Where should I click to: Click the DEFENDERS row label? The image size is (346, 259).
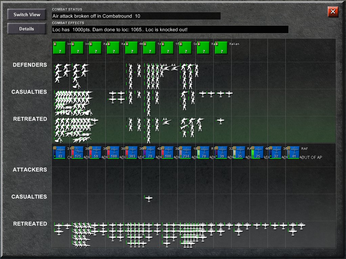point(30,65)
